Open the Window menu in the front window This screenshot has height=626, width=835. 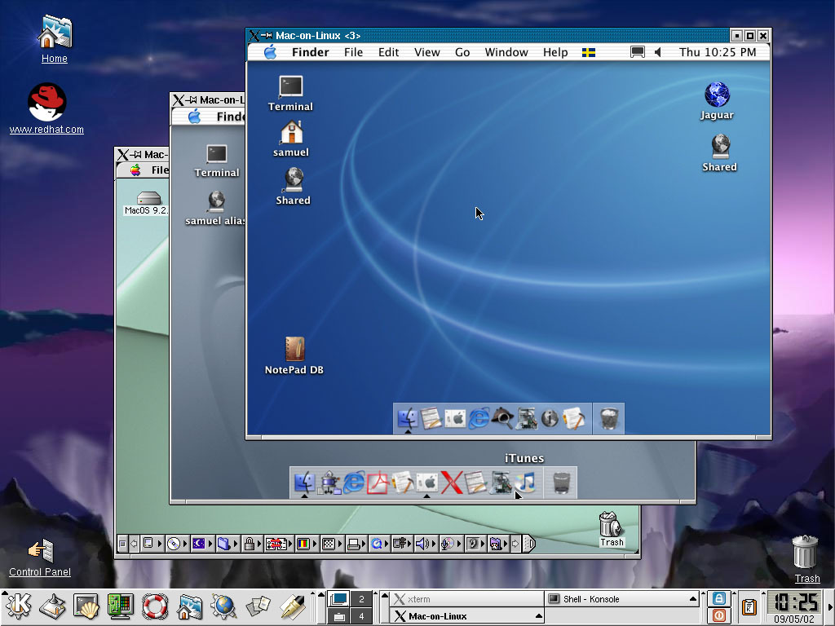click(506, 52)
